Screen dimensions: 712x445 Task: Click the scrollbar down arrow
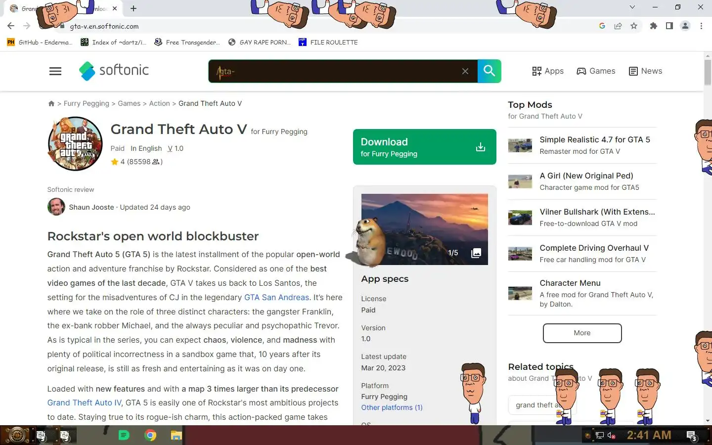(x=708, y=421)
